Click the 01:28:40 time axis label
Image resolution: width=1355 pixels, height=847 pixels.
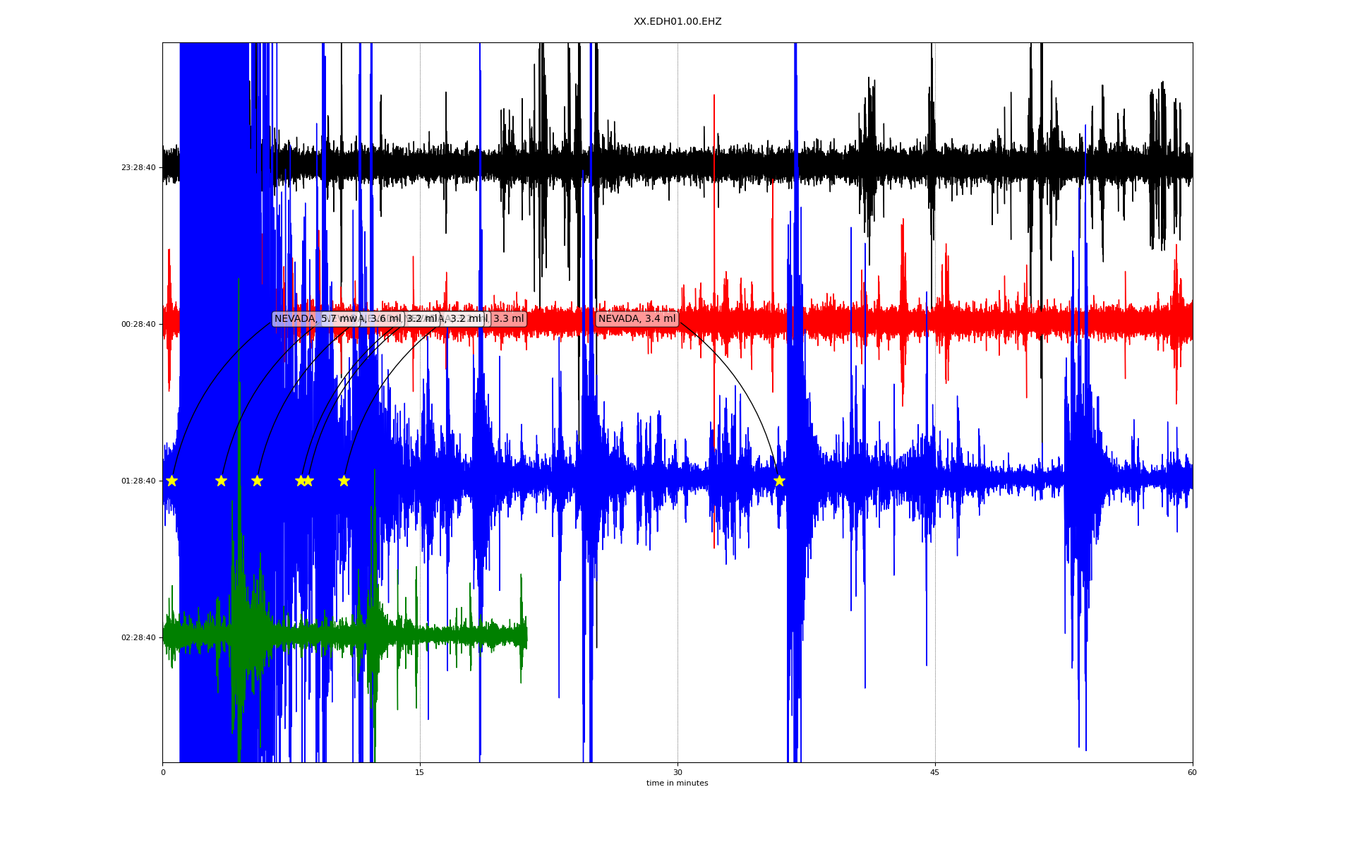[x=138, y=481]
